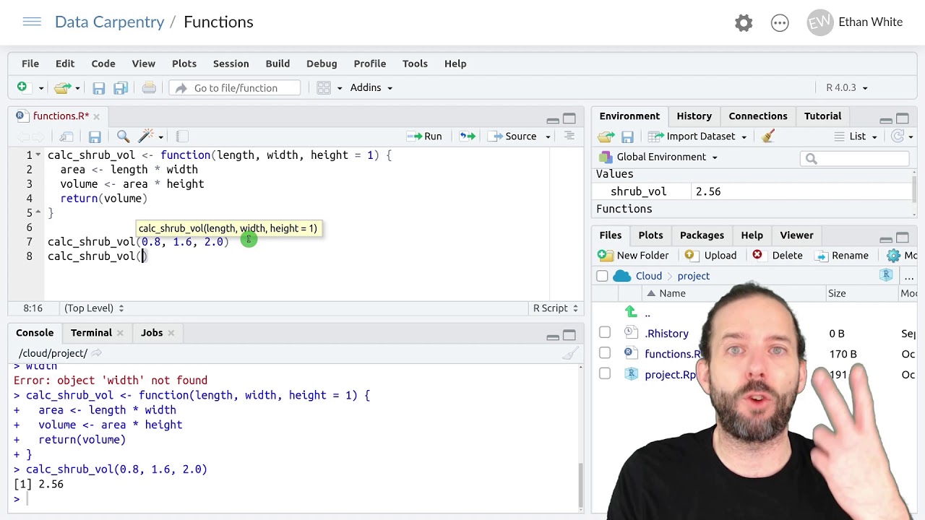Open workspace panes grid icon
This screenshot has width=925, height=520.
[x=324, y=87]
